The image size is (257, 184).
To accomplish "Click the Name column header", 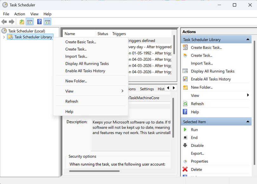I will pos(79,34).
